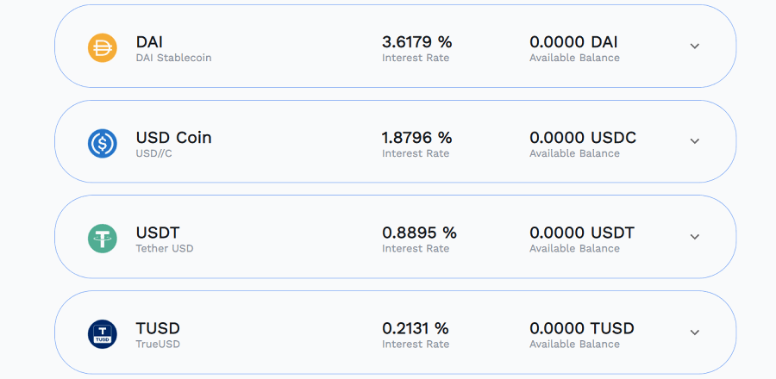Click the orange DAI coin icon
Screen dimensions: 776x379
(x=103, y=48)
